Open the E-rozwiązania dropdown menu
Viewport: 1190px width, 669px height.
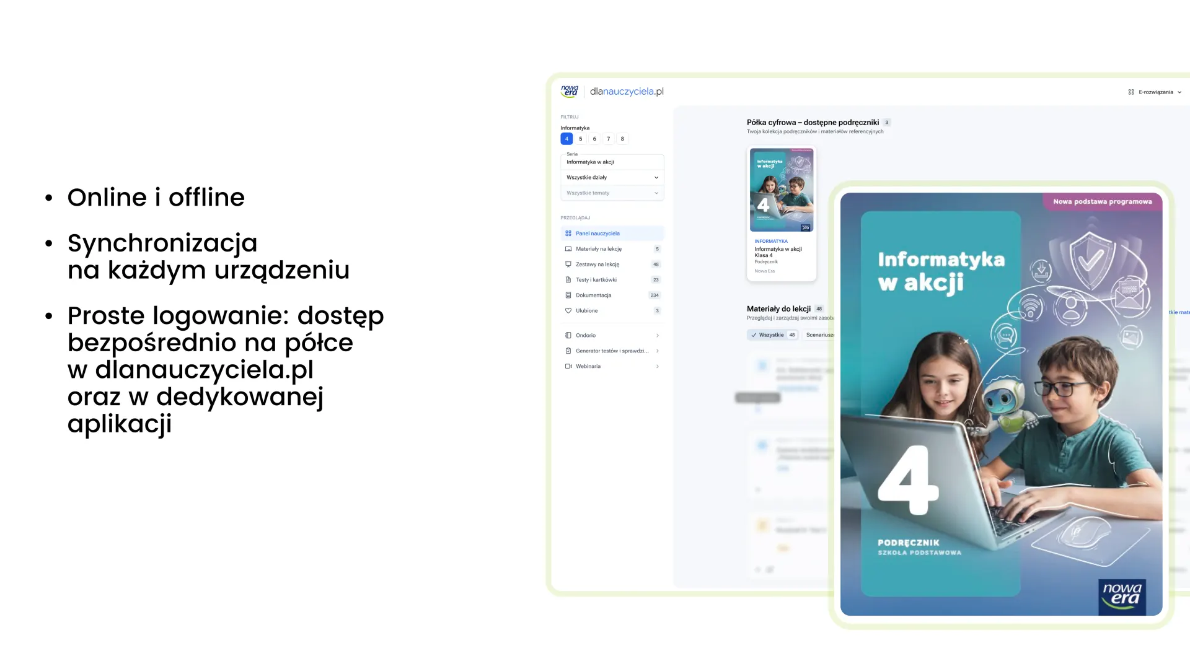pos(1155,92)
